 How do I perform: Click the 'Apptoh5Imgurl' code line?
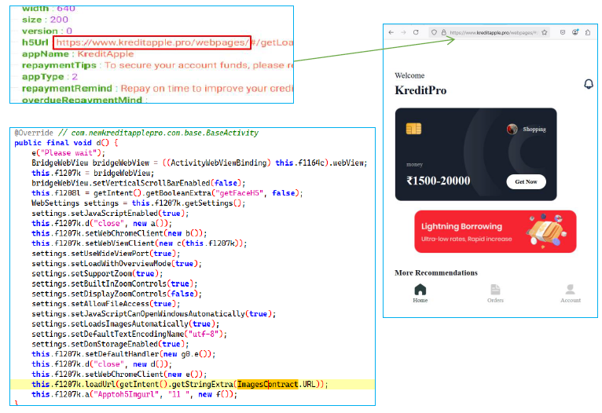tap(134, 394)
